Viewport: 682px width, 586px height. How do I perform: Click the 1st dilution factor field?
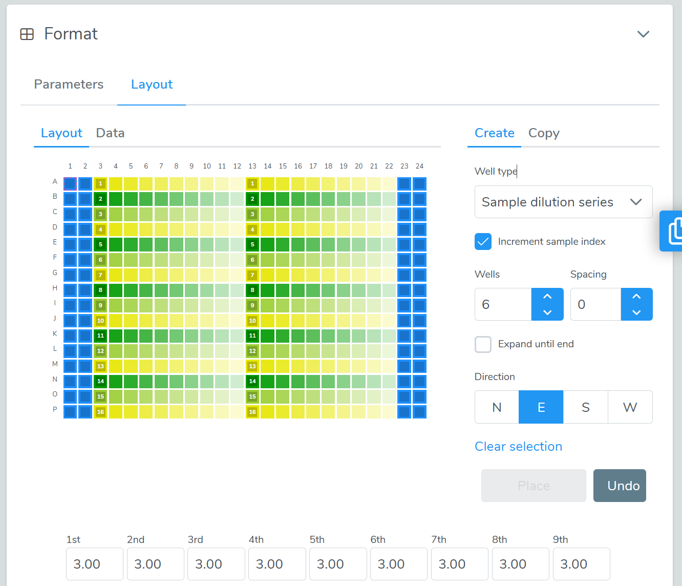(95, 564)
